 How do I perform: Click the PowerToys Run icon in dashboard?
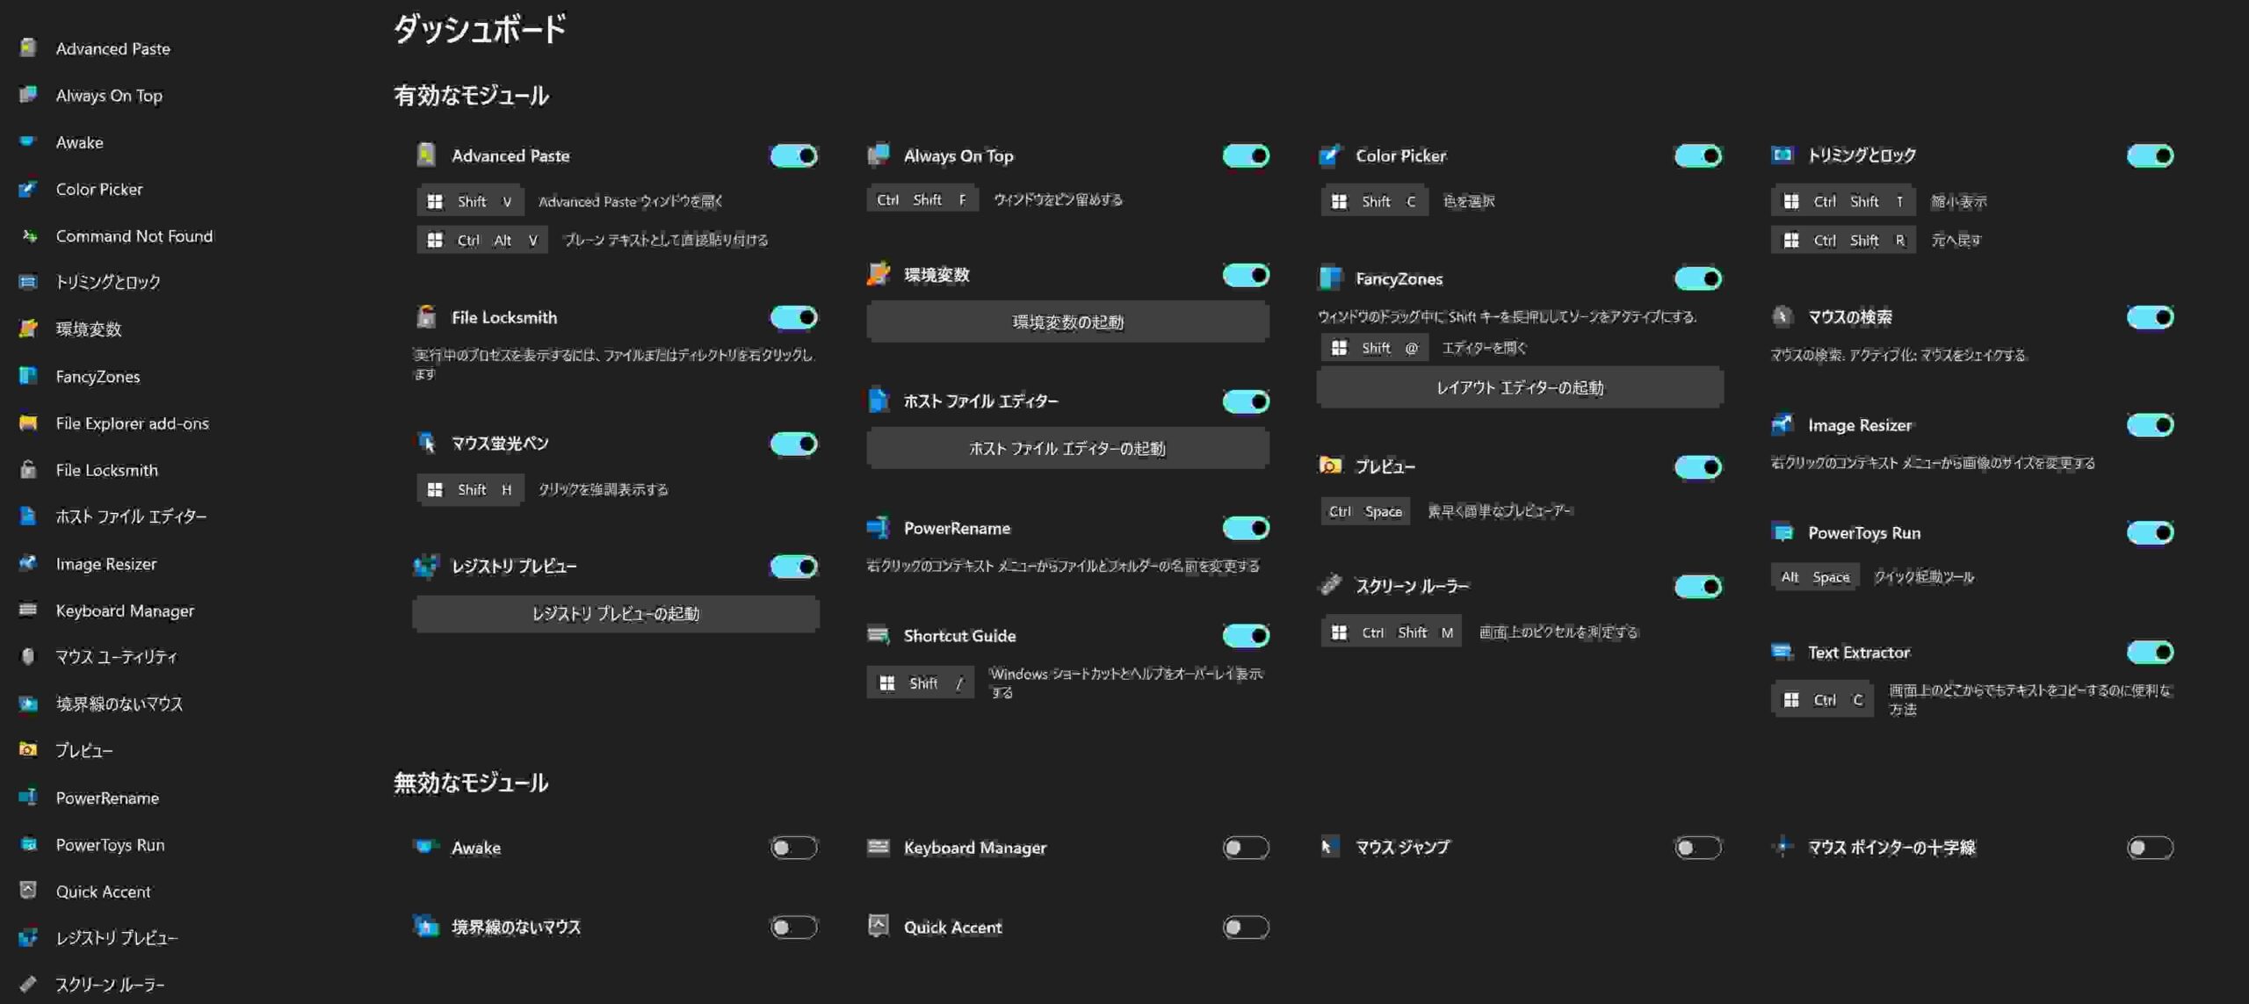[1782, 532]
